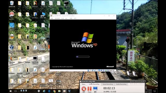Click the shield icon on the taskbar
This screenshot has height=93, width=166.
tap(39, 91)
